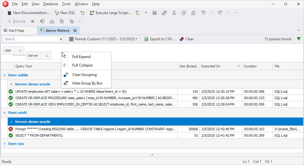Click the Executed On column header
304x165 pixels.
[221, 66]
